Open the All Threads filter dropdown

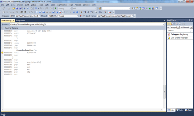click(191, 27)
